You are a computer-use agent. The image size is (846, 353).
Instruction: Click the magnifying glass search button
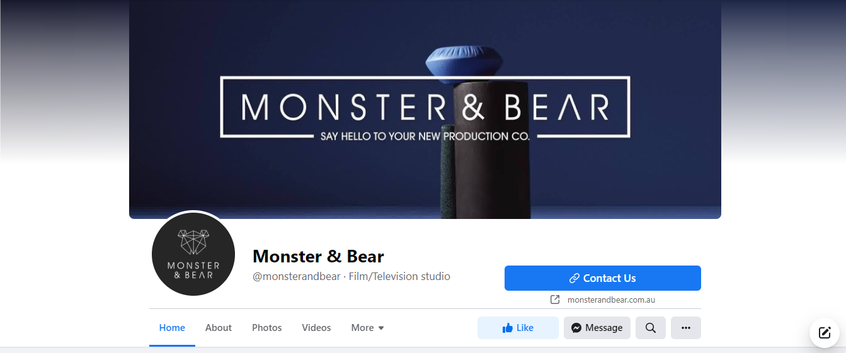click(x=651, y=328)
